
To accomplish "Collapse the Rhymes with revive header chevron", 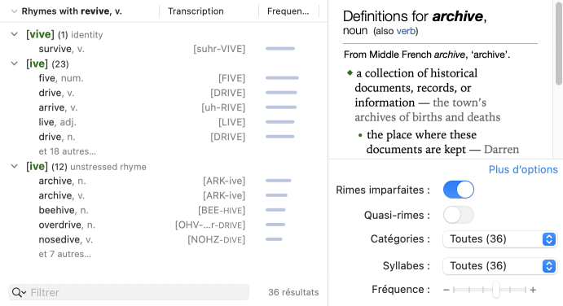I will coord(14,11).
